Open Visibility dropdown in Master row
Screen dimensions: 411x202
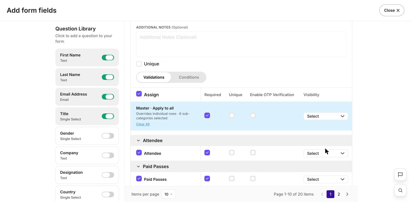[x=326, y=116]
